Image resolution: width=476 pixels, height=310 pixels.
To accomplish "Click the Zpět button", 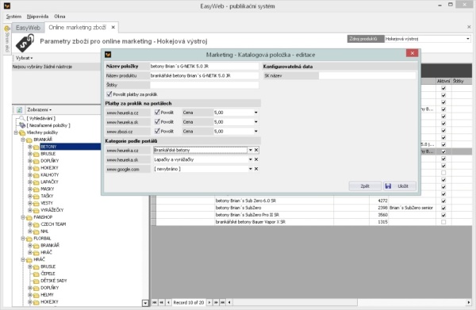I will pyautogui.click(x=365, y=186).
